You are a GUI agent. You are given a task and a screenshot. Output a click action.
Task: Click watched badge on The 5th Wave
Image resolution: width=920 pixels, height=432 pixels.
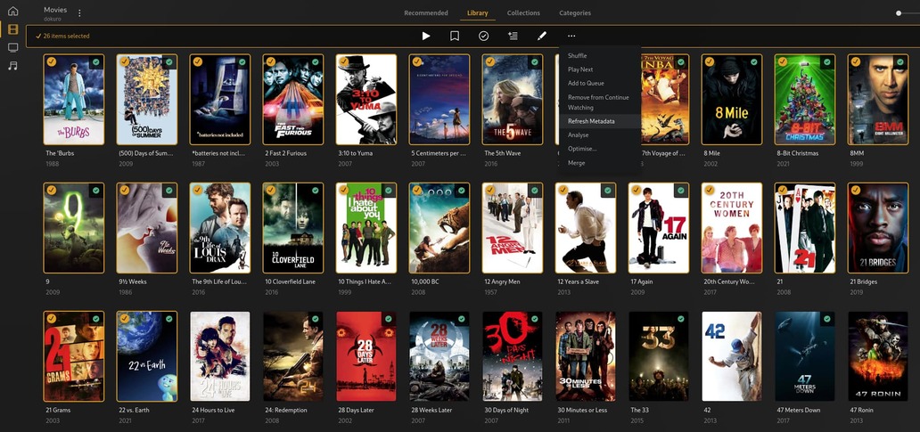coord(535,62)
